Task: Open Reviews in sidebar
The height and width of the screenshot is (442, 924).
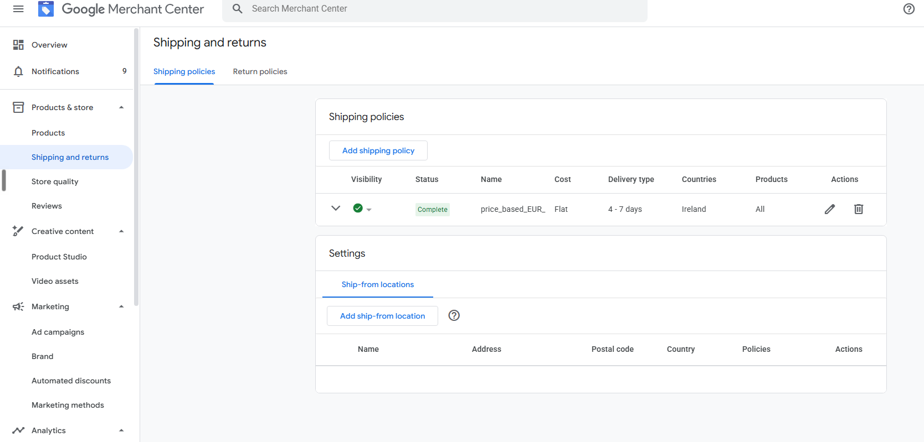Action: [47, 206]
